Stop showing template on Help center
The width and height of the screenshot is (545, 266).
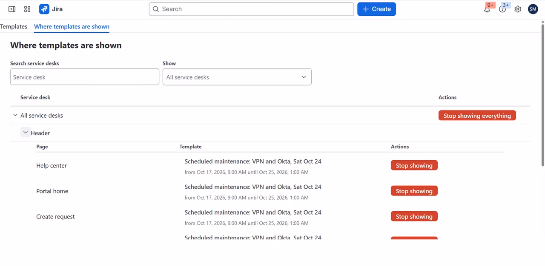[x=414, y=165]
